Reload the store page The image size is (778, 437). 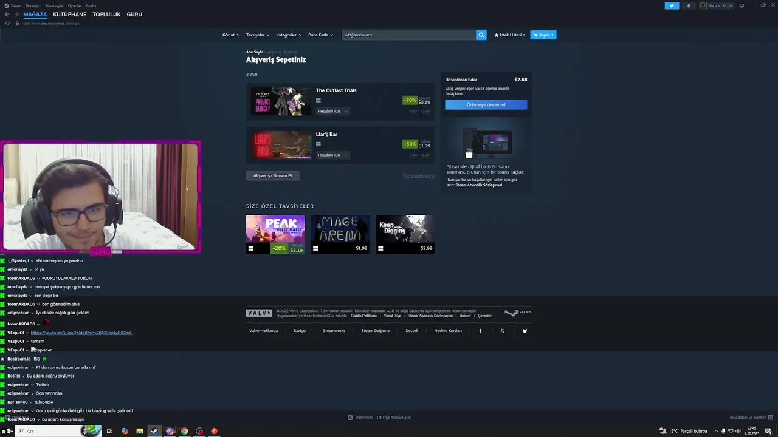pos(7,23)
